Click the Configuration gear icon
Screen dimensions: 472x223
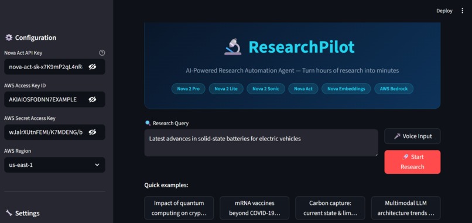click(x=9, y=37)
